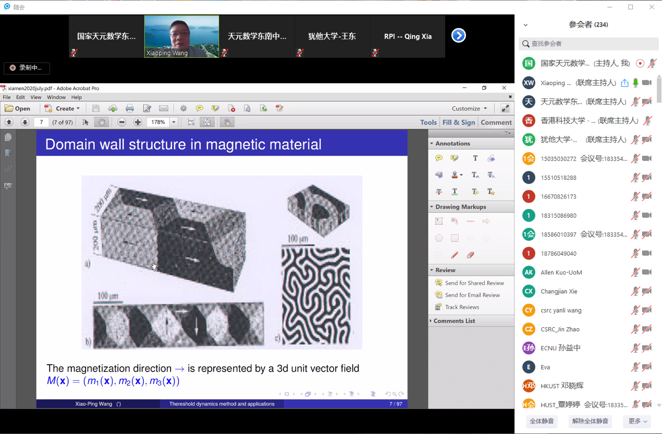Image resolution: width=662 pixels, height=434 pixels.
Task: Click the 全体静音 mute all button
Action: [x=542, y=421]
